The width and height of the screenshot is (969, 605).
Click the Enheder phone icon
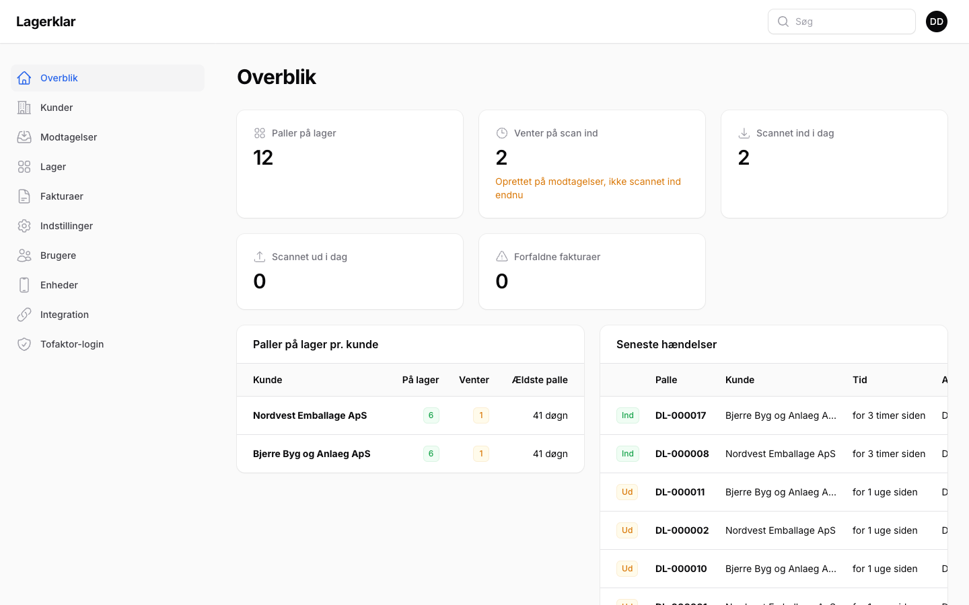24,285
